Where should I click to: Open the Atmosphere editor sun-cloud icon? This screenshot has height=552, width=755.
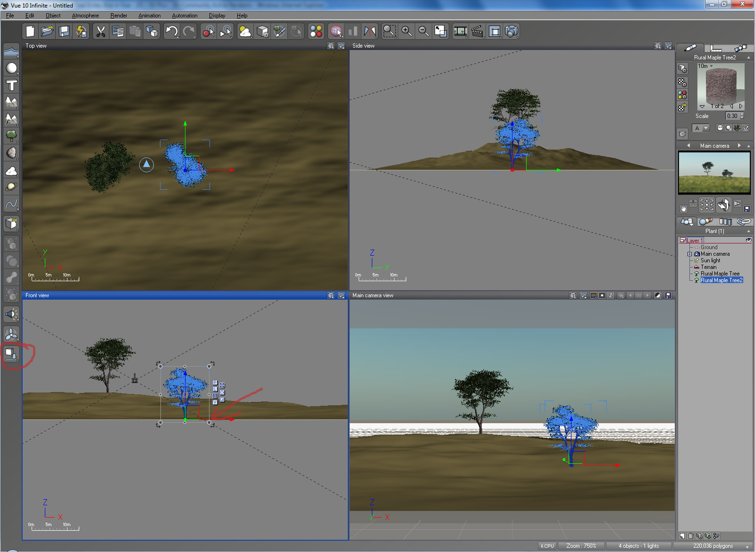point(245,32)
